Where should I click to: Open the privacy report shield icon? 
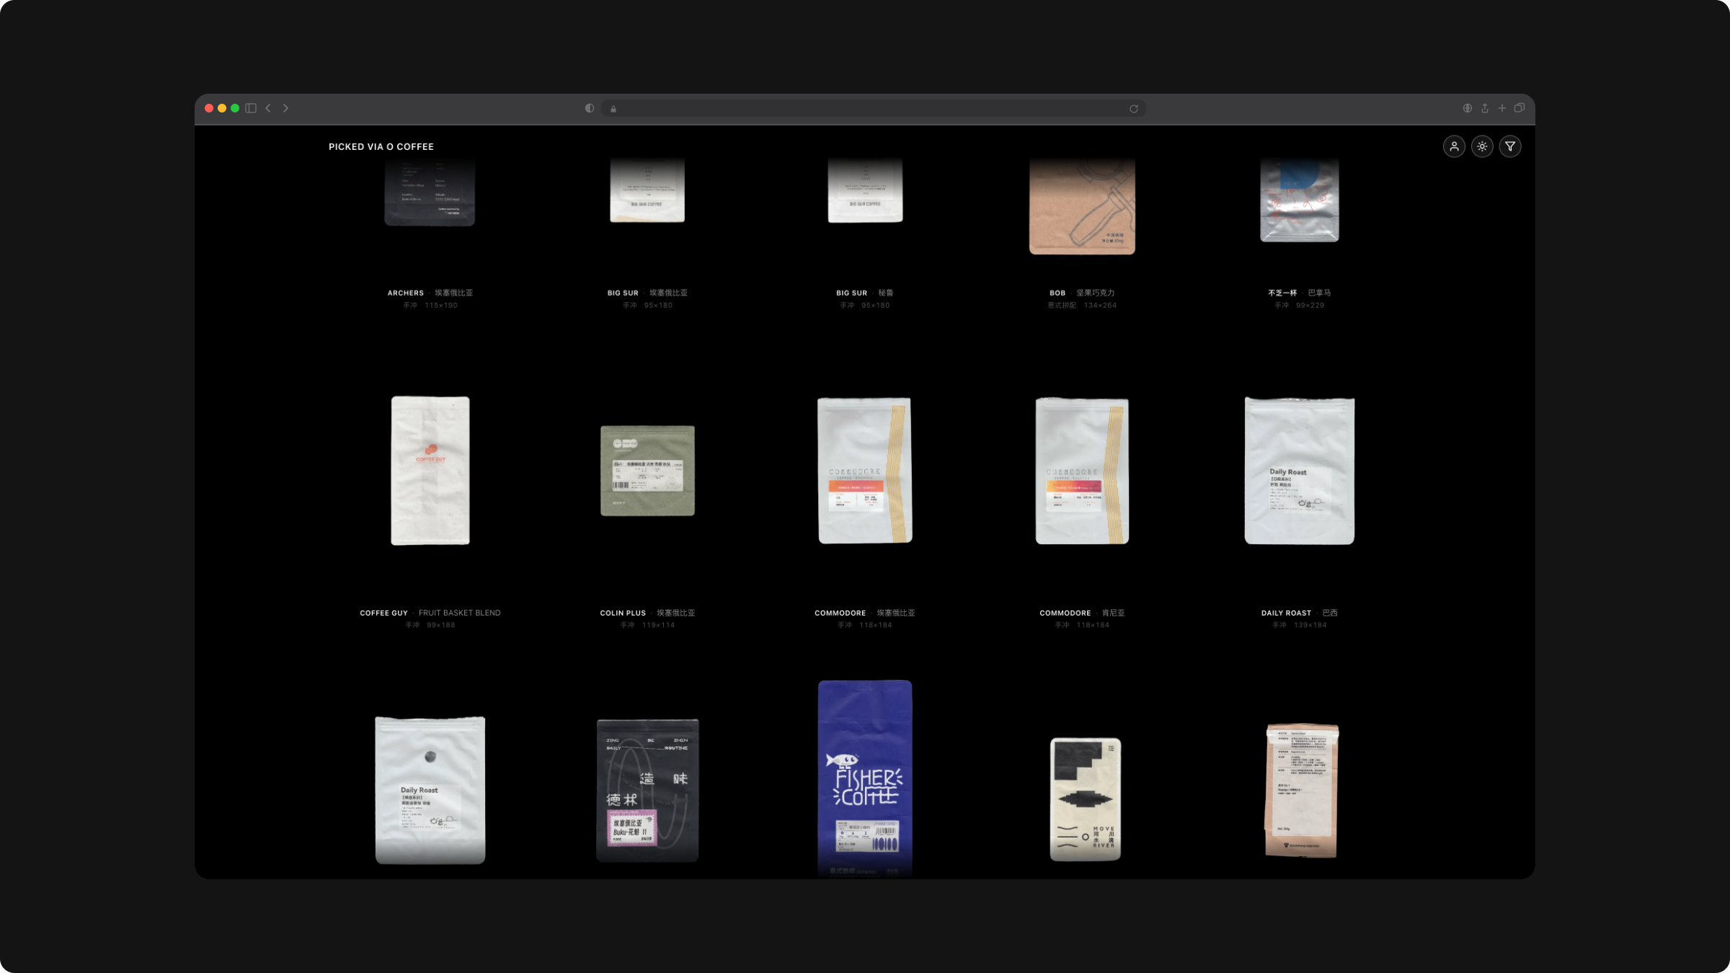point(590,108)
